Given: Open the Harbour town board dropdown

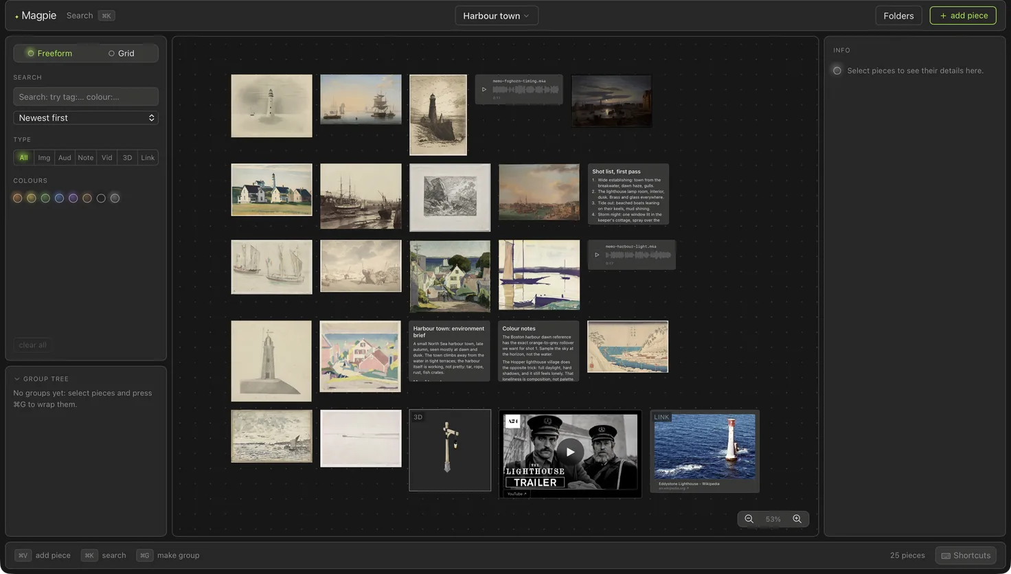Looking at the screenshot, I should coord(497,16).
